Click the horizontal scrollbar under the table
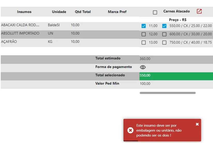Image resolution: width=213 pixels, height=143 pixels. [x=168, y=93]
